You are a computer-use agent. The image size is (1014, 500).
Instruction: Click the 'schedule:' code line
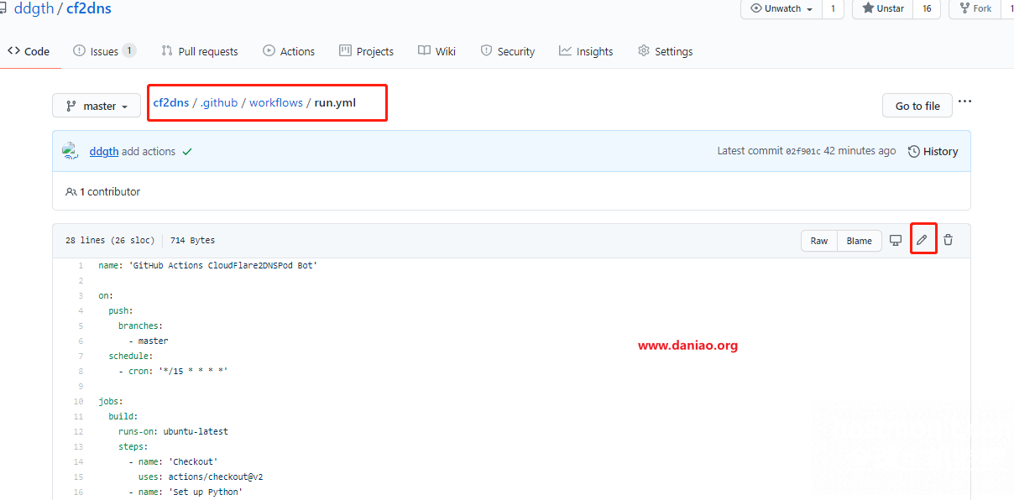tap(131, 357)
